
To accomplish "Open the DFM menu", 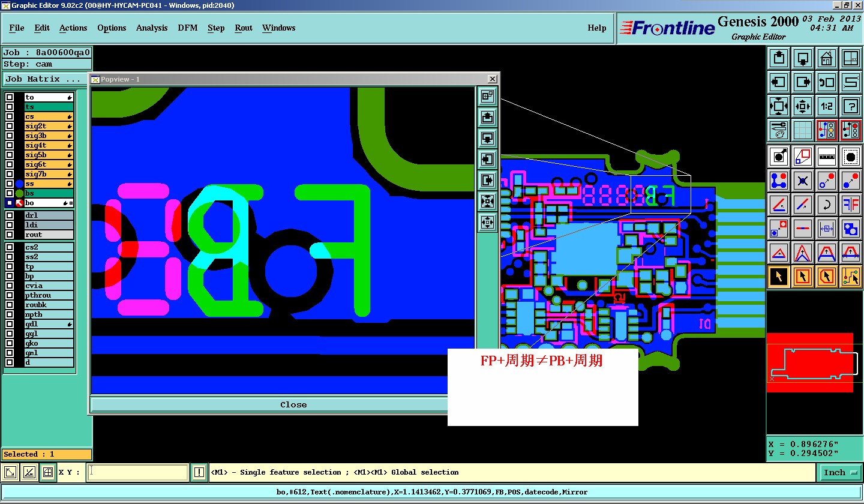I will click(x=188, y=28).
